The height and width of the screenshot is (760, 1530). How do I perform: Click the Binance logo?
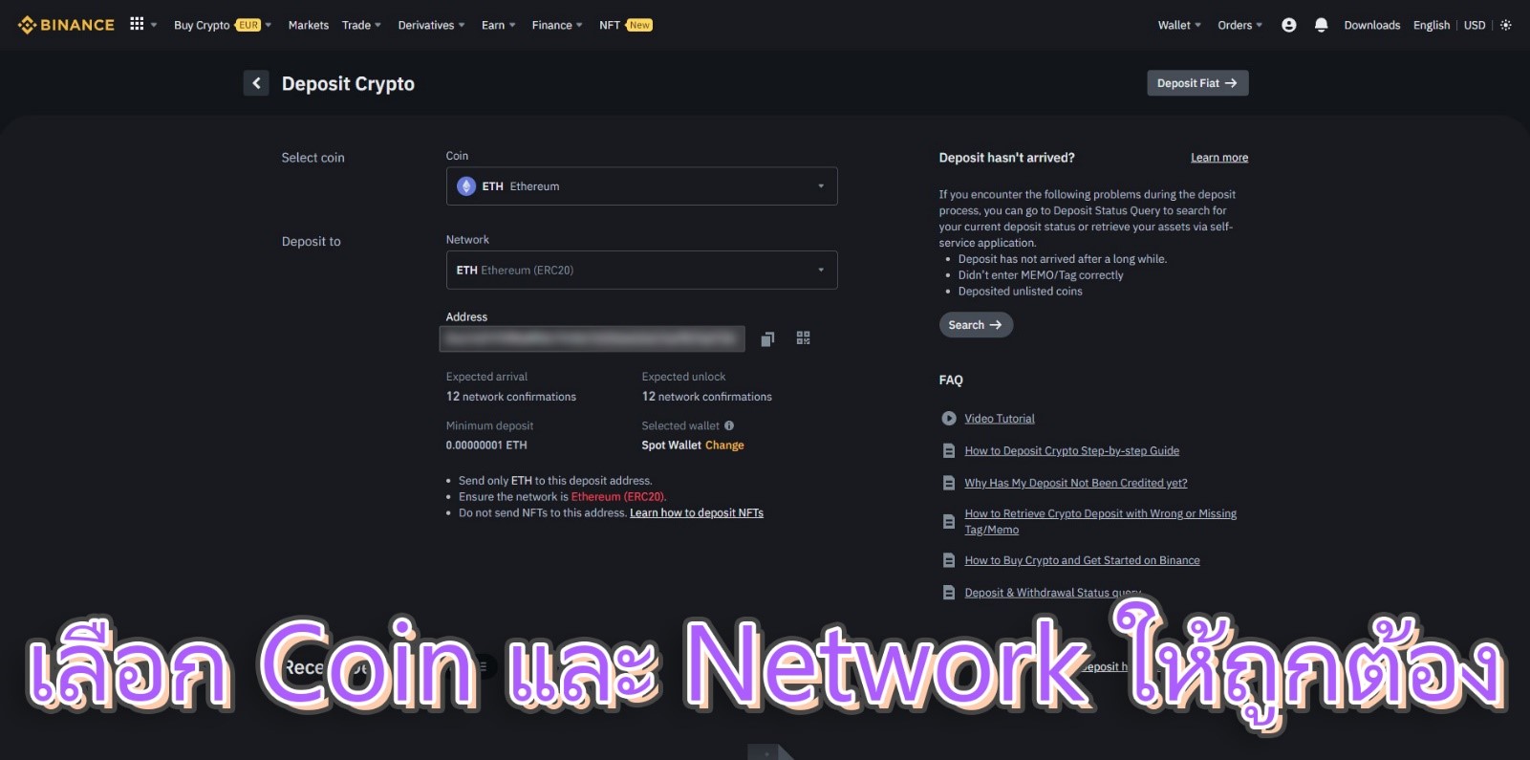point(66,25)
